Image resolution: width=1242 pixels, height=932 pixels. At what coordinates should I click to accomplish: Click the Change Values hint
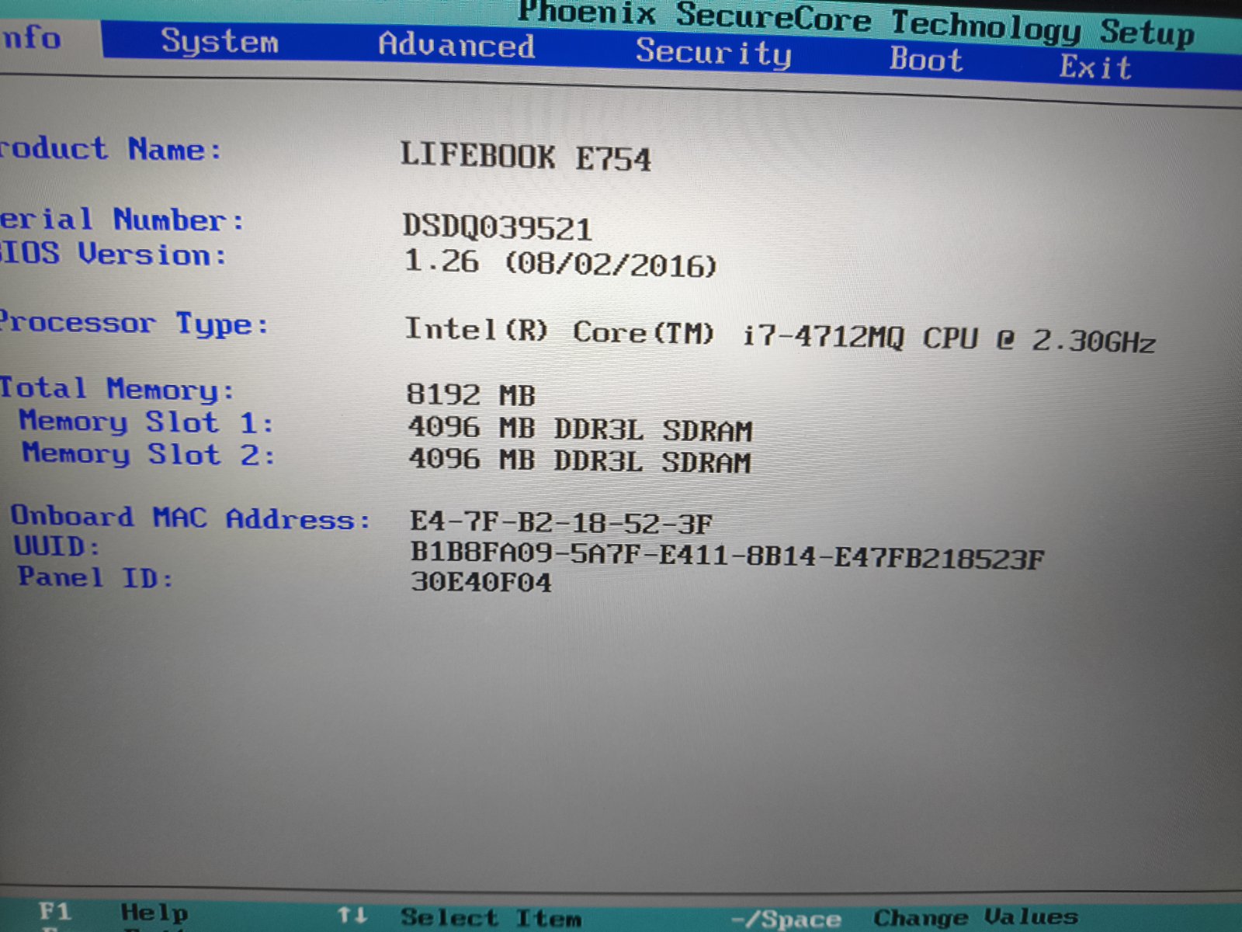click(x=975, y=917)
